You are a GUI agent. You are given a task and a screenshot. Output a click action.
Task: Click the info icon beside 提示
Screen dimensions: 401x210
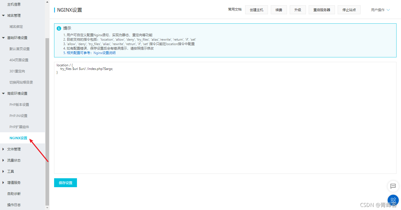pyautogui.click(x=59, y=28)
